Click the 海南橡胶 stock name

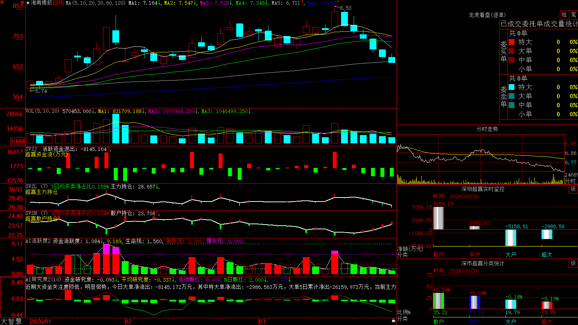(x=42, y=3)
